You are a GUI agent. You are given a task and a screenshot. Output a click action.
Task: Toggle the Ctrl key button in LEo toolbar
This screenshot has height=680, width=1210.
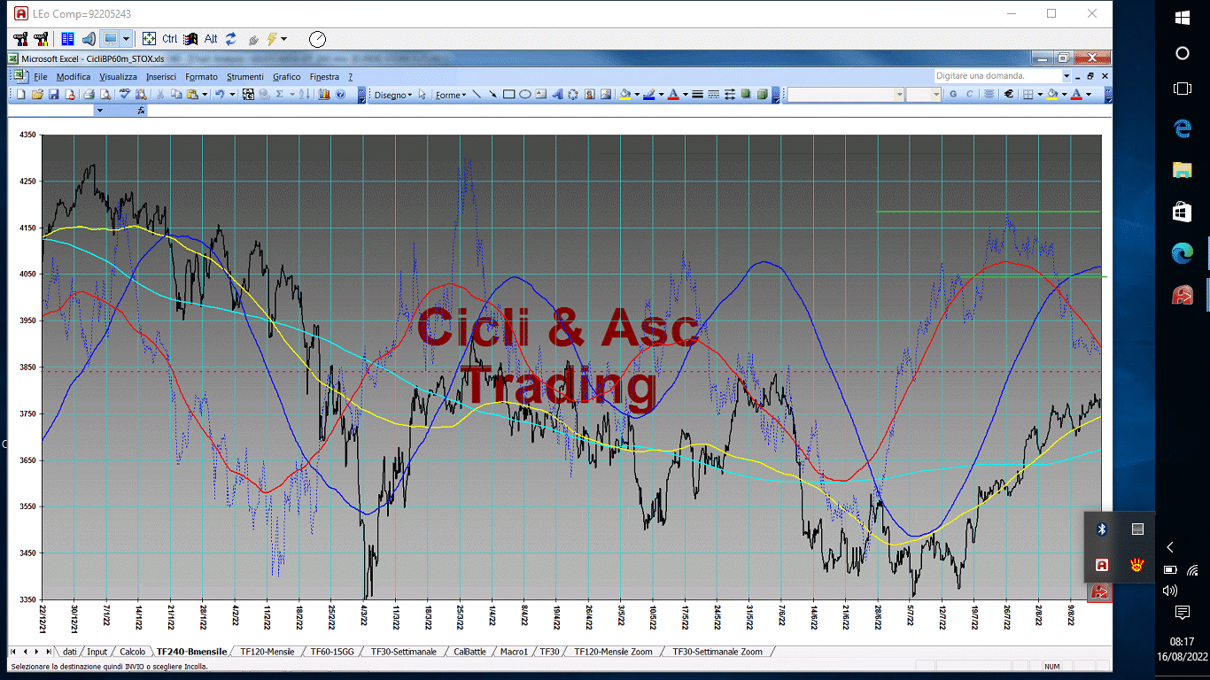pyautogui.click(x=169, y=39)
